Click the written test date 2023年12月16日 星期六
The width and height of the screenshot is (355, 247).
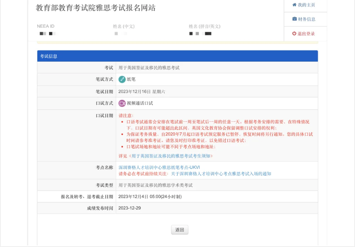[x=142, y=92]
